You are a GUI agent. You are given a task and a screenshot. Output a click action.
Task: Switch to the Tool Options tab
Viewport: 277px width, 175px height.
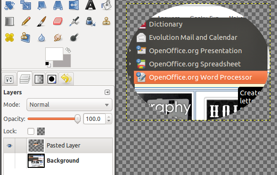click(x=9, y=79)
